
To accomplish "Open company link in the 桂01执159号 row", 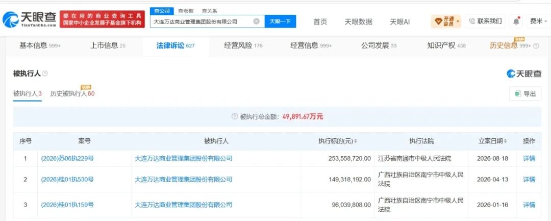I will [x=184, y=205].
